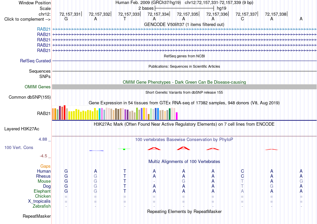The width and height of the screenshot is (317, 224).
Task: Click the base T in the complement row
Action: point(125,19)
